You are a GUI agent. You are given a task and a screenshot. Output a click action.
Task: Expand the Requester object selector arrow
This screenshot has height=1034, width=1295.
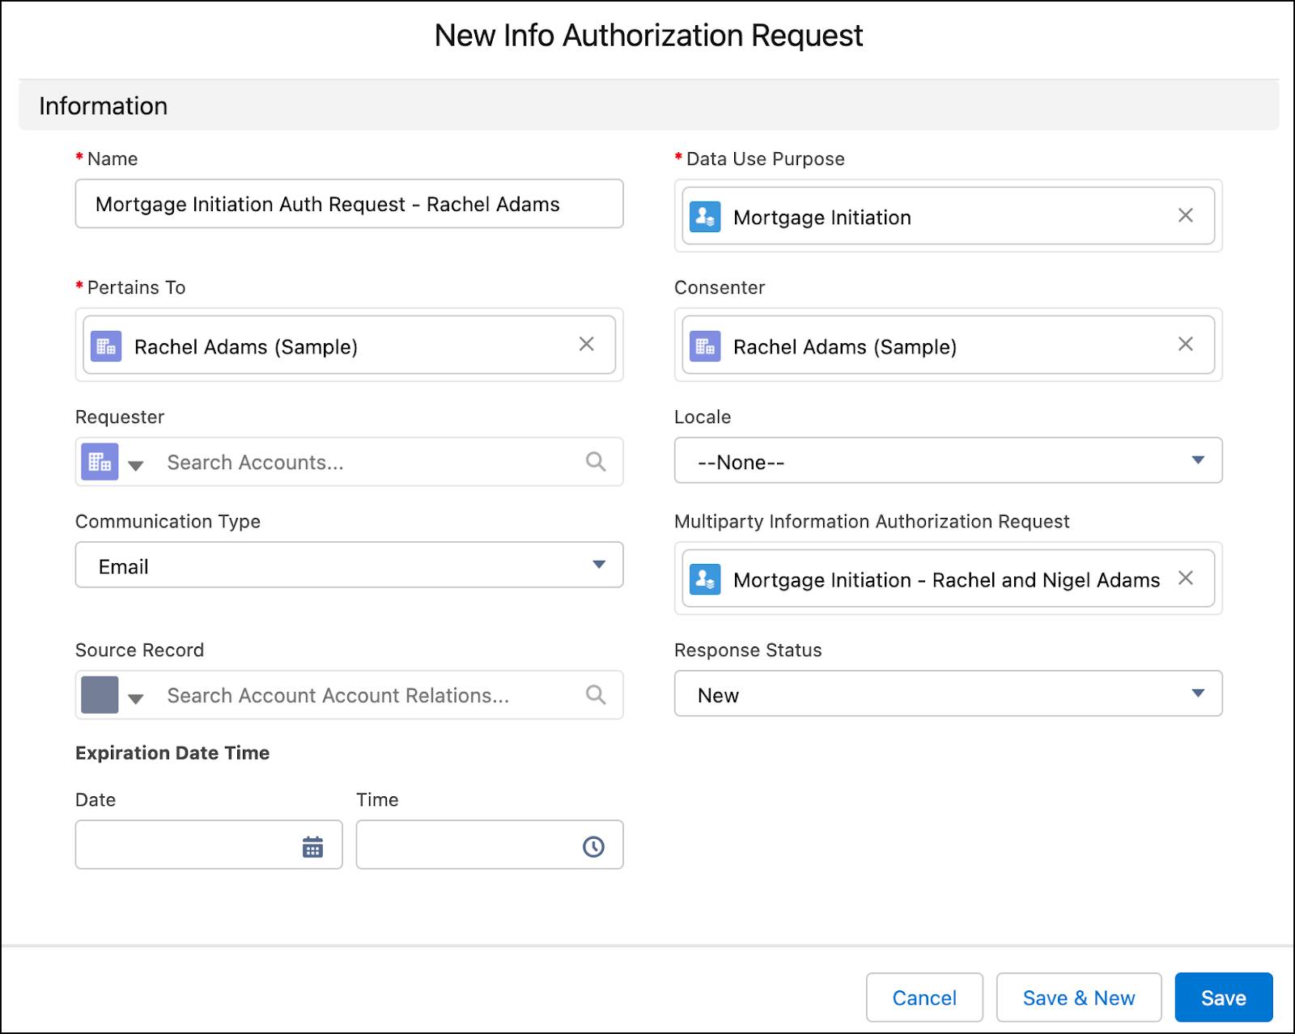tap(134, 464)
